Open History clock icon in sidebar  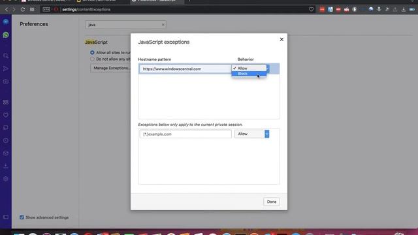click(6, 140)
